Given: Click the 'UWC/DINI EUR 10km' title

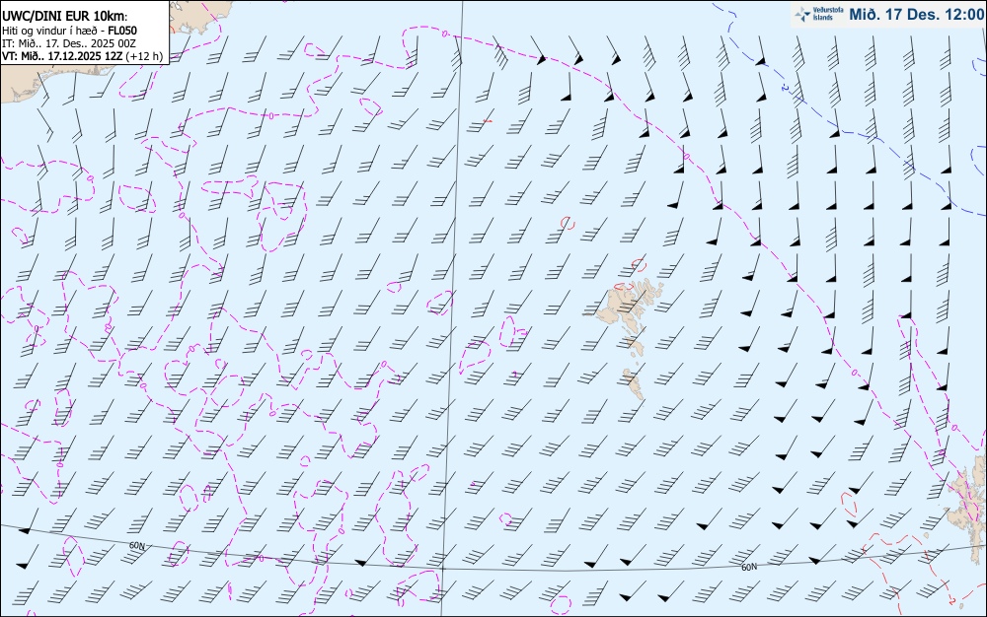Looking at the screenshot, I should (x=65, y=16).
